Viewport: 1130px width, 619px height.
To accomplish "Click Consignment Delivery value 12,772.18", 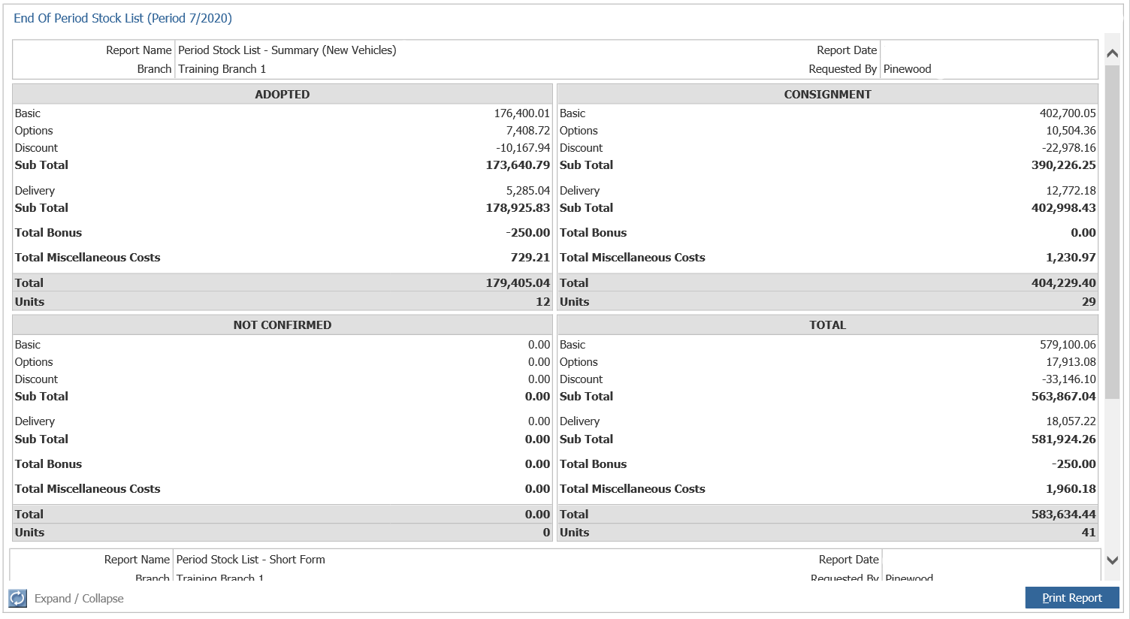I will click(x=1071, y=191).
